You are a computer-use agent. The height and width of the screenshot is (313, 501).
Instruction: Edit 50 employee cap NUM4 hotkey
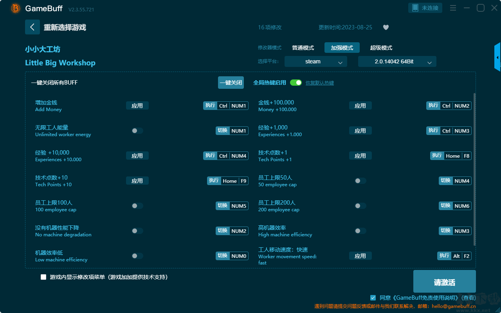pyautogui.click(x=455, y=181)
